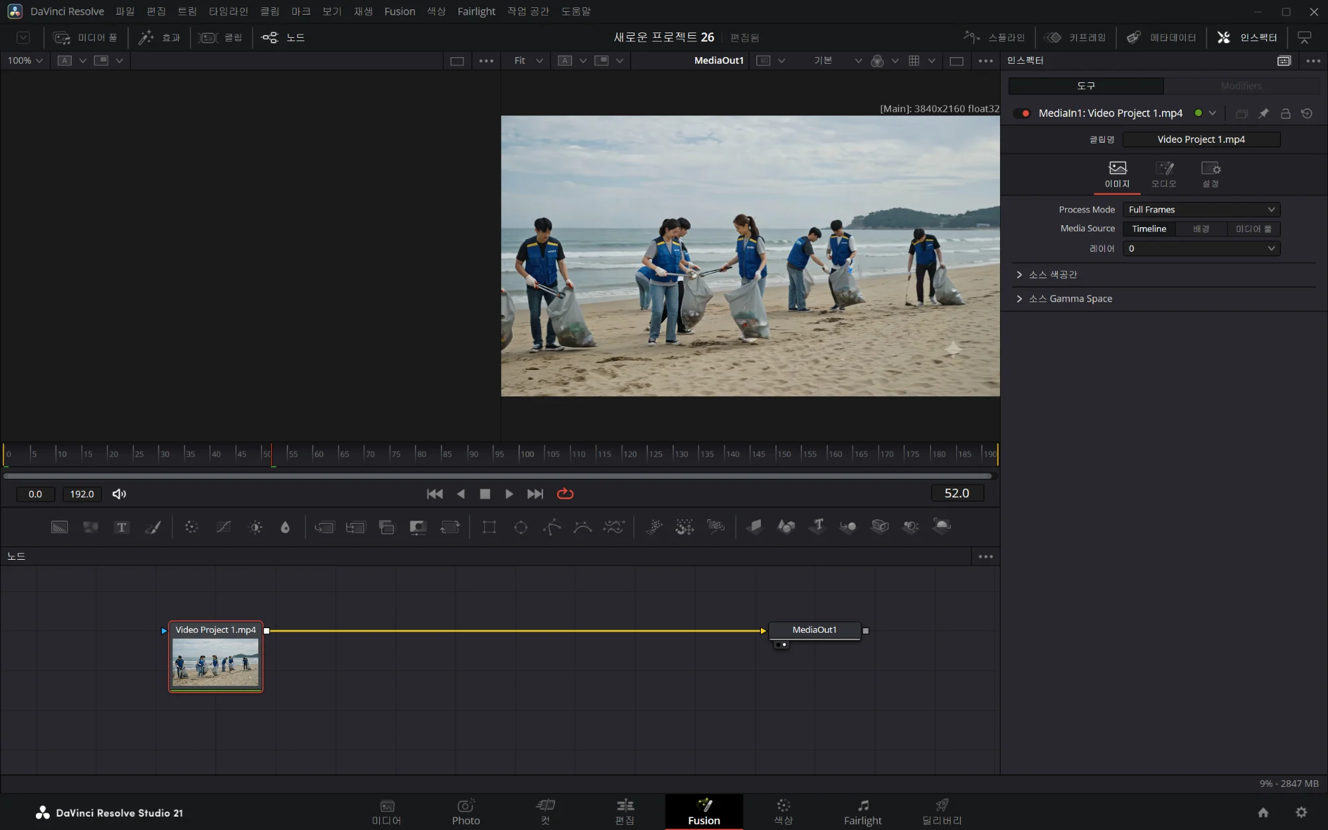
Task: Click the 키프레임 button in top toolbar
Action: tap(1076, 38)
